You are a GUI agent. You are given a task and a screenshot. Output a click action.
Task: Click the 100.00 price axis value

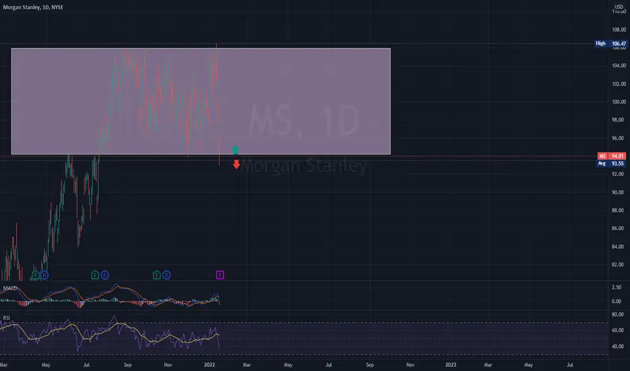pos(619,102)
